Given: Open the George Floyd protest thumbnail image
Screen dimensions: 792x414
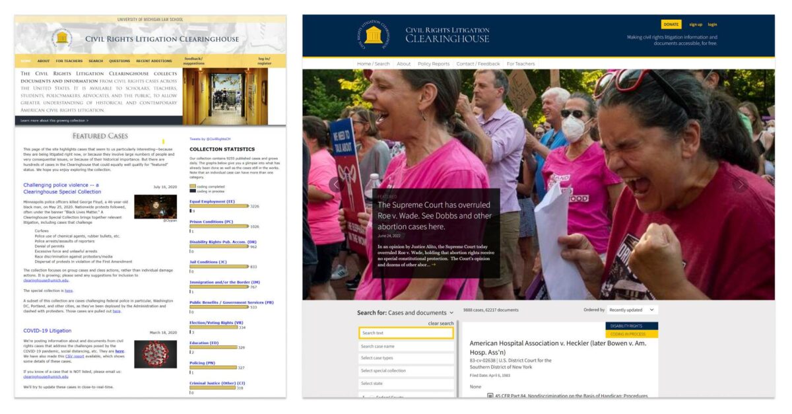Looking at the screenshot, I should 155,206.
